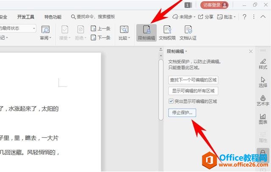Click the scrollbar up arrow above the document
The width and height of the screenshot is (271, 172).
161,56
